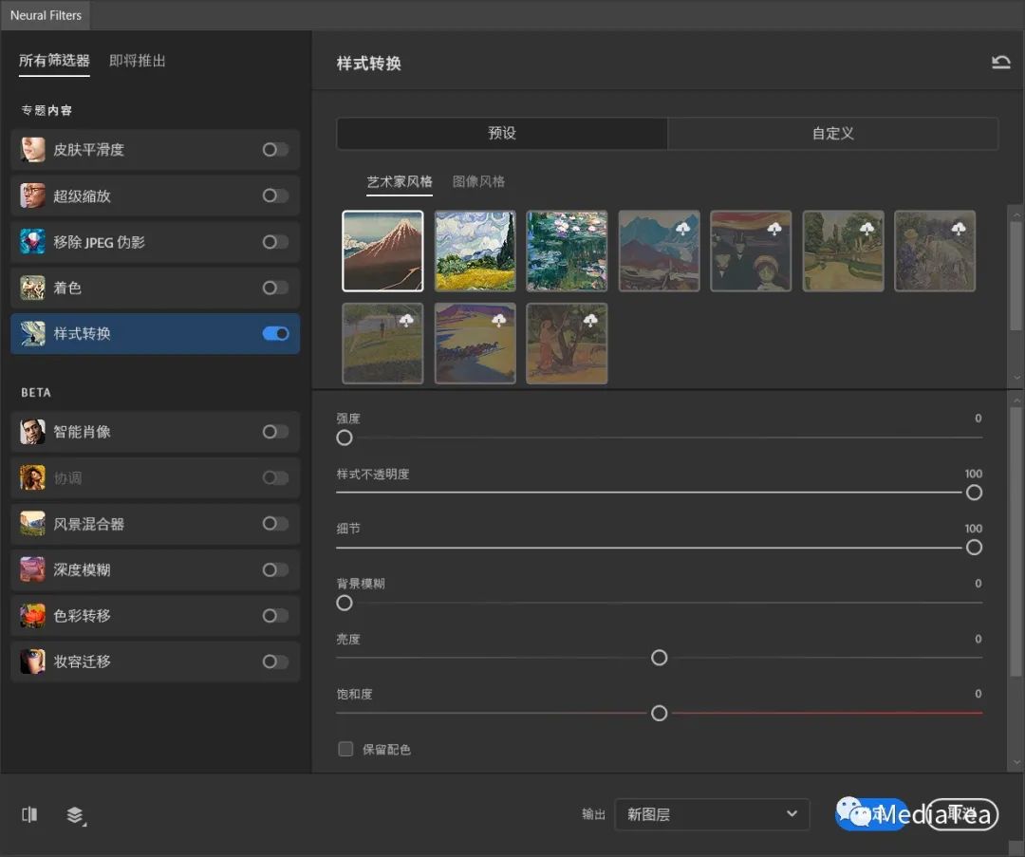
Task: Enable 色彩转移 toggle
Action: [275, 615]
